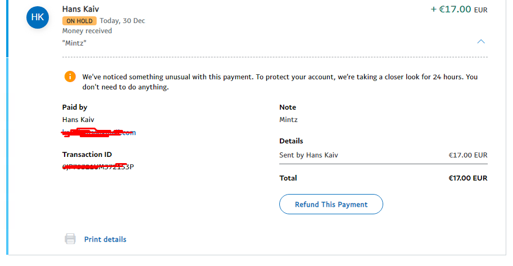The image size is (513, 266).
Task: Click the "Mintz" note under Money received
Action: pyautogui.click(x=74, y=43)
